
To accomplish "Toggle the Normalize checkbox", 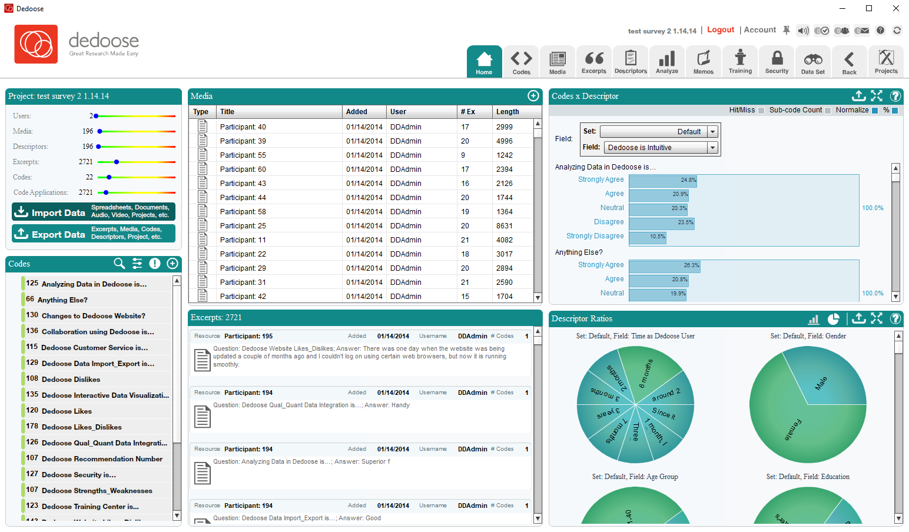I will pyautogui.click(x=875, y=111).
